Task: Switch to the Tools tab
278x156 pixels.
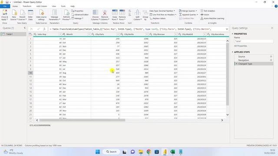Action: (63, 6)
